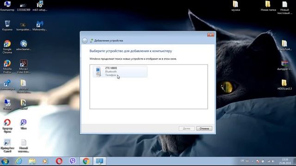Open the Новая папка folder

pyautogui.click(x=268, y=6)
